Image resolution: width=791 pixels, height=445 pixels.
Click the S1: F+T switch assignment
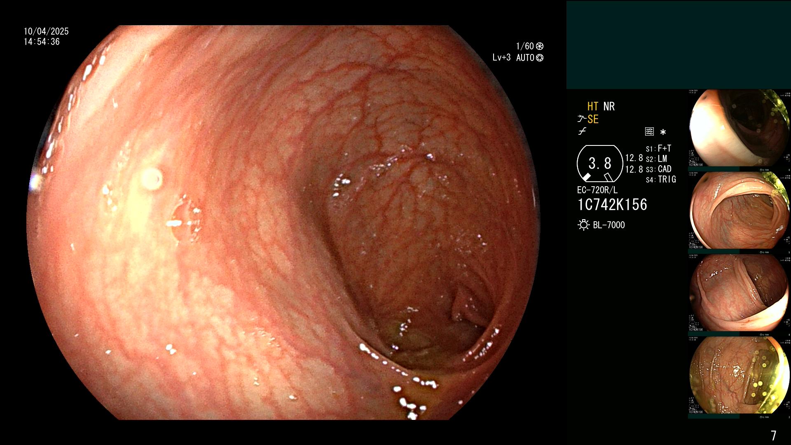point(658,148)
